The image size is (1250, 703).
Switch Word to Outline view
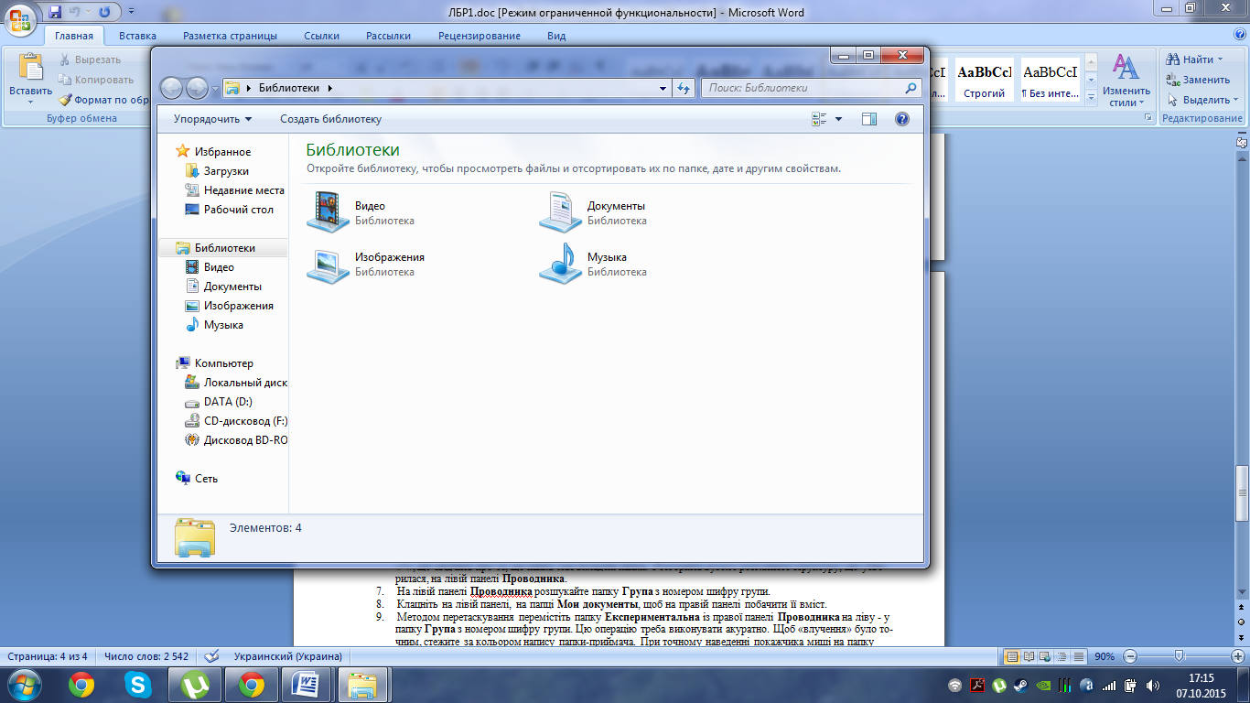pos(1061,656)
